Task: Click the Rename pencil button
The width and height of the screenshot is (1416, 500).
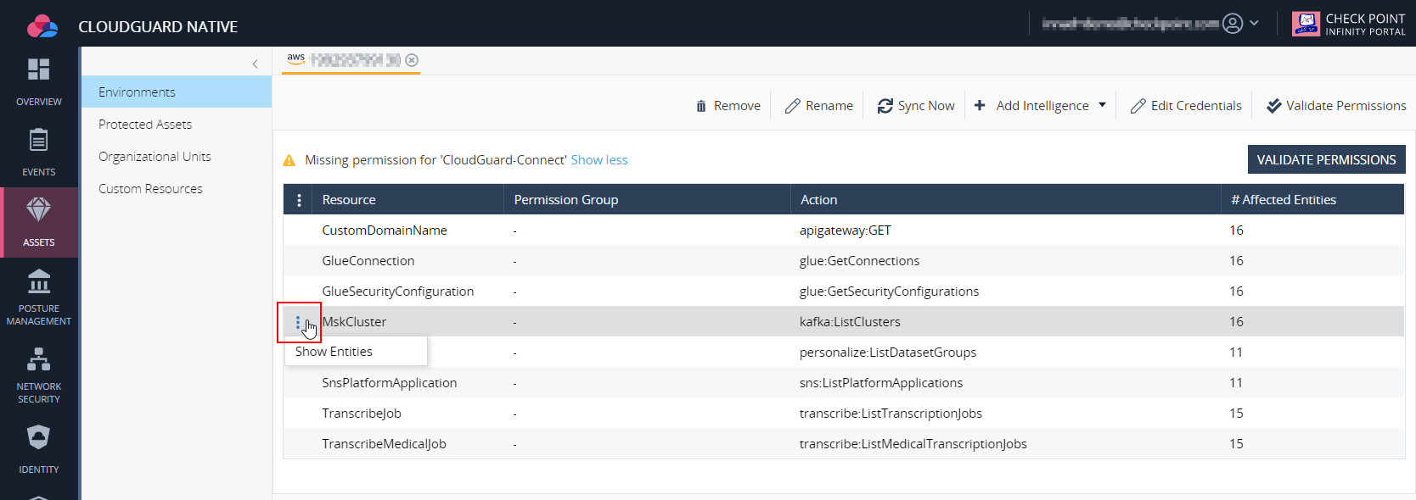Action: 819,106
